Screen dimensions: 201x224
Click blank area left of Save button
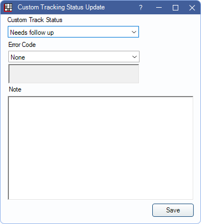pyautogui.click(x=79, y=210)
